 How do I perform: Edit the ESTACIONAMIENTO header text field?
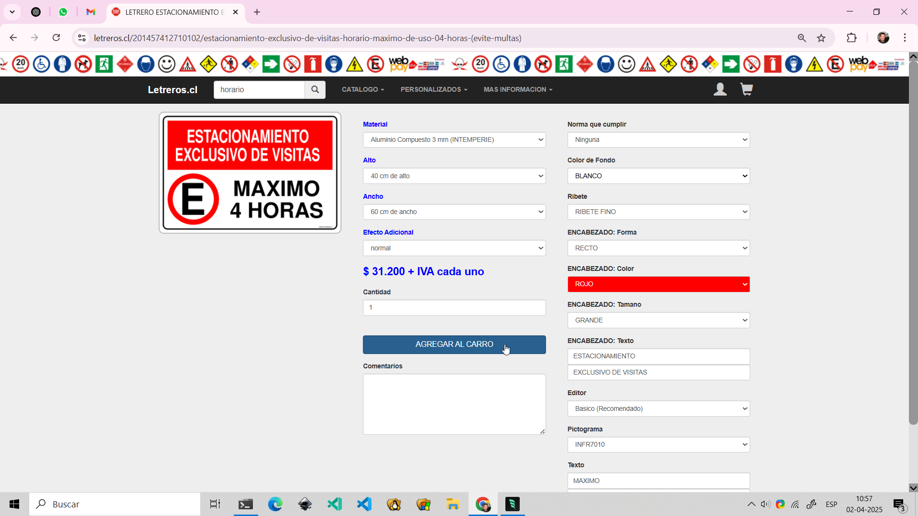[x=658, y=356]
